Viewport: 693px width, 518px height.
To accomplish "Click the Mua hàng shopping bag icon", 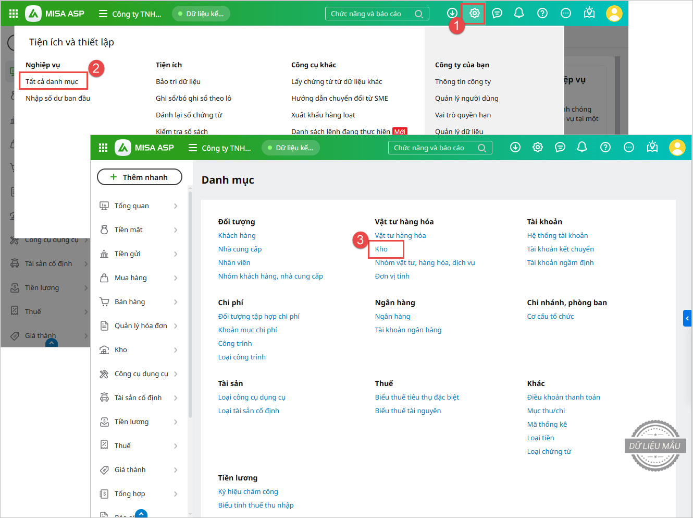I will (104, 278).
